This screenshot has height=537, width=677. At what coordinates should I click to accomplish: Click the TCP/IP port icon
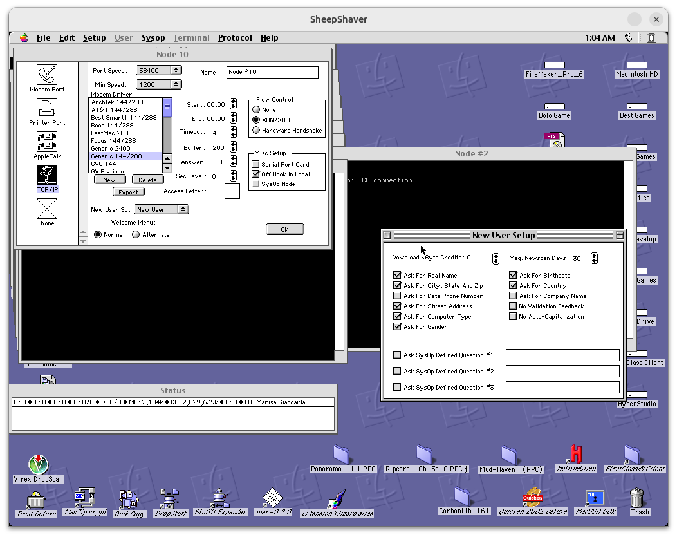click(47, 176)
